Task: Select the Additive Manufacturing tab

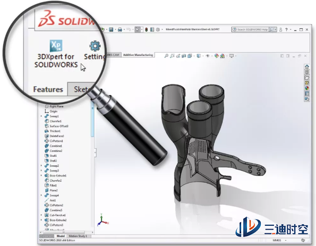Action: click(138, 55)
